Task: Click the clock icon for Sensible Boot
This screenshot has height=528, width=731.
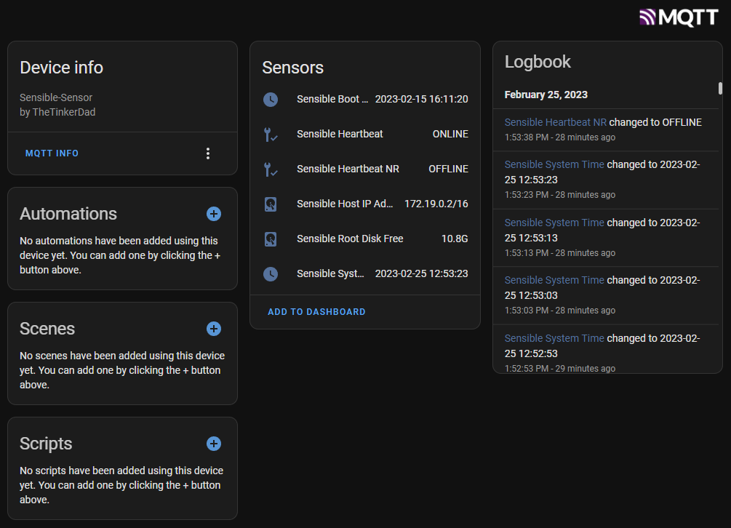Action: 271,99
